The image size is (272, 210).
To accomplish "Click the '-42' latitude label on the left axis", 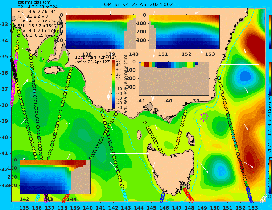I will [4, 169].
